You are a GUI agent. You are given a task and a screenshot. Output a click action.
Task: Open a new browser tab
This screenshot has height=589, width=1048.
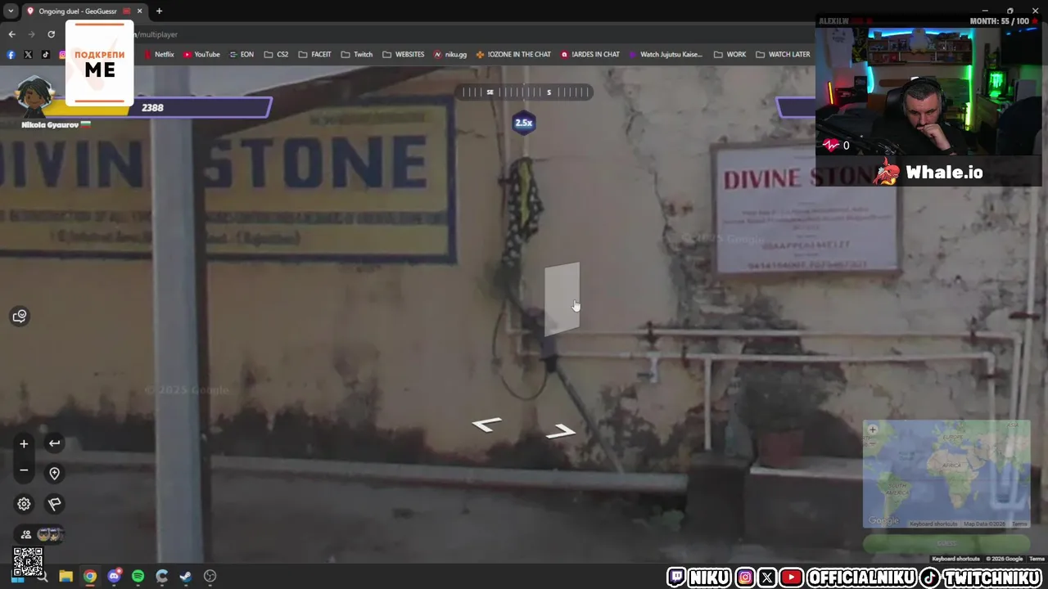[159, 11]
